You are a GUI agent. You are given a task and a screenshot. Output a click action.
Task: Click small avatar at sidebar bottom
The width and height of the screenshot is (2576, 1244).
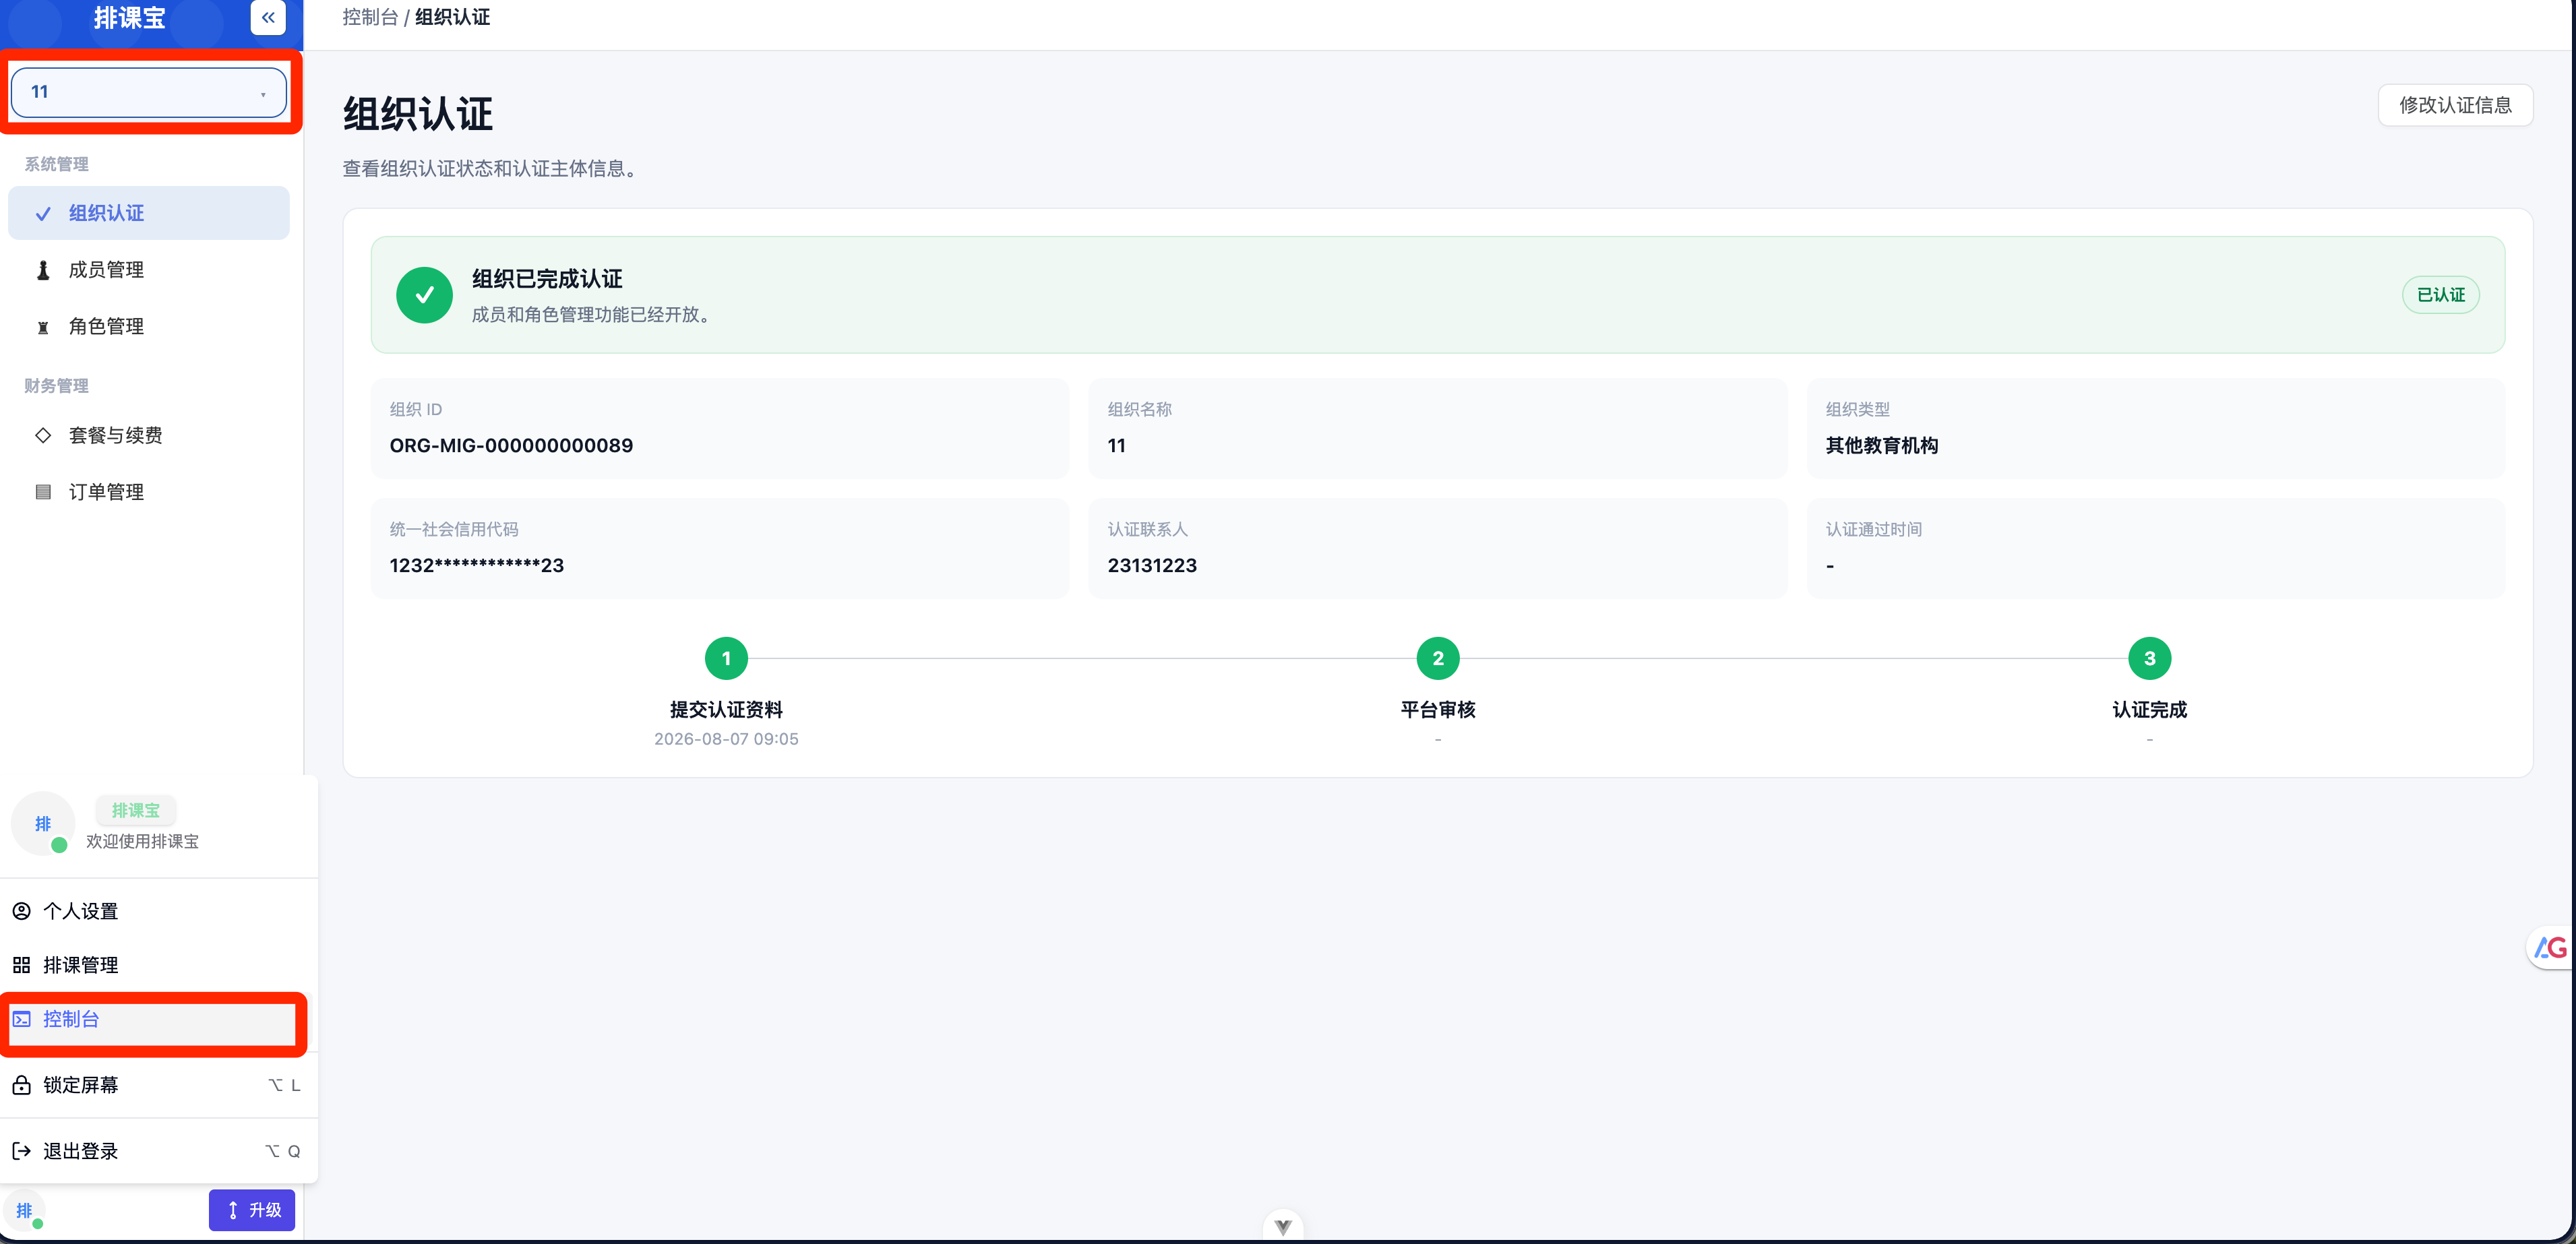tap(24, 1210)
